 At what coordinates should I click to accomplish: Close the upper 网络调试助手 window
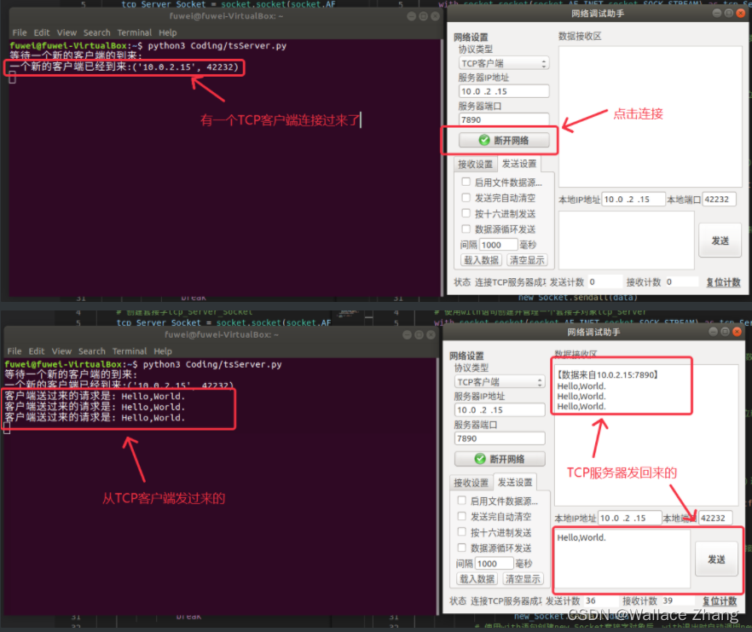pos(740,13)
